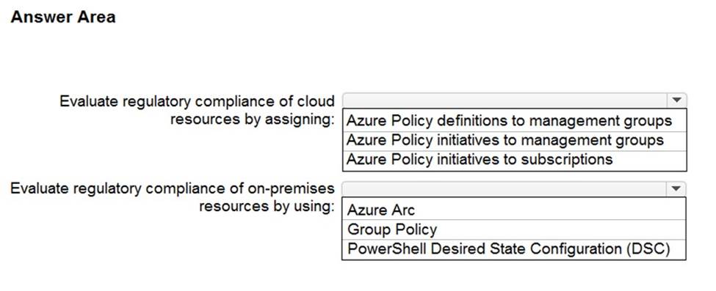Select Azure Policy initiatives to management groups

514,141
